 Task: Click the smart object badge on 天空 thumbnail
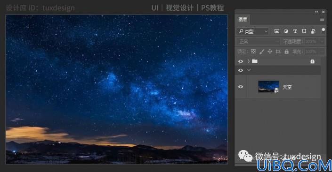tap(276, 90)
